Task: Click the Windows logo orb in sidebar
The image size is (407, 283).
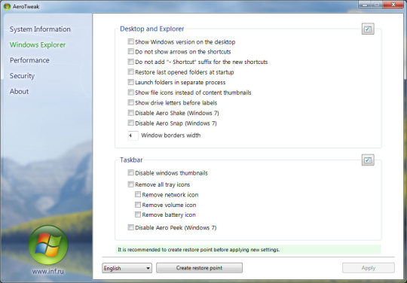Action: coord(47,245)
